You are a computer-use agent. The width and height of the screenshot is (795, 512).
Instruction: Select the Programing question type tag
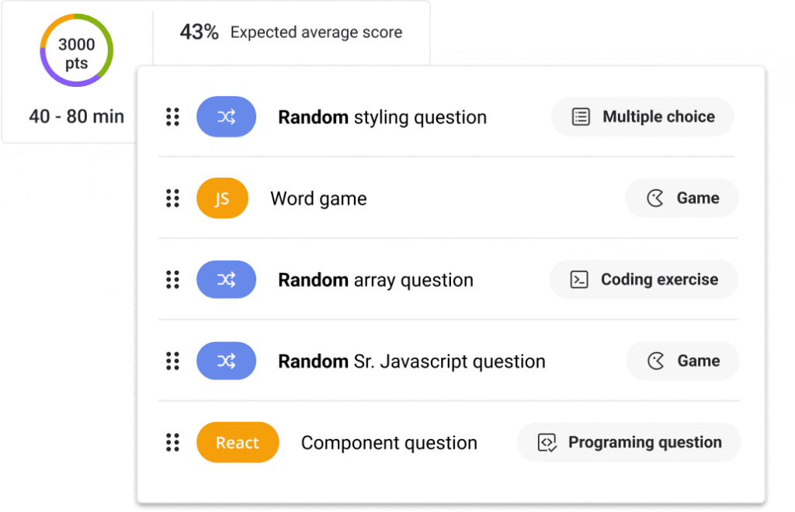[x=629, y=443]
